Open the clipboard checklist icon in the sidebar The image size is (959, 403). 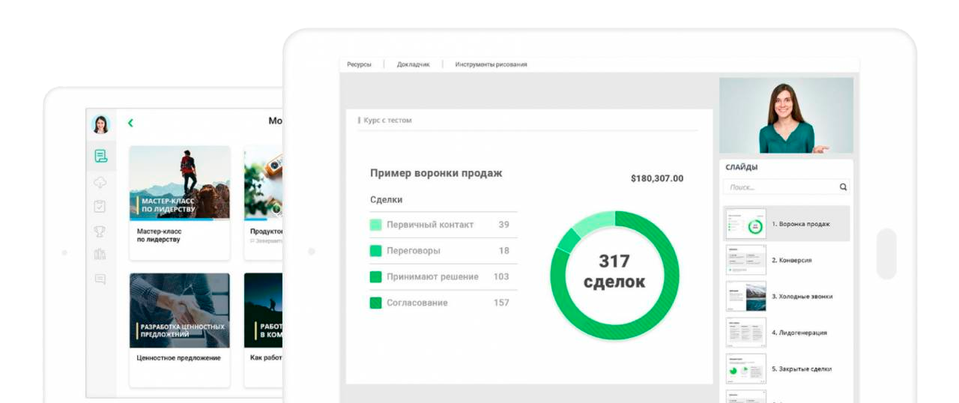(100, 206)
